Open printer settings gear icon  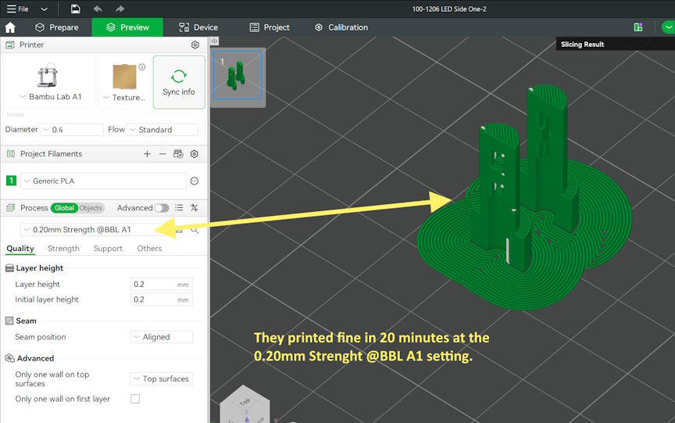pyautogui.click(x=195, y=45)
